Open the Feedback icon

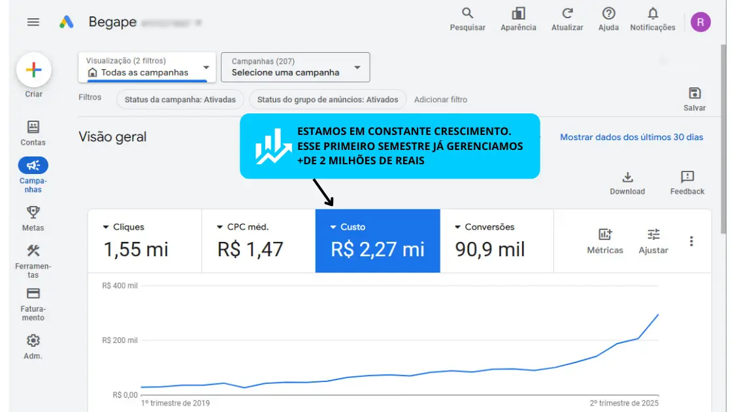pyautogui.click(x=687, y=177)
